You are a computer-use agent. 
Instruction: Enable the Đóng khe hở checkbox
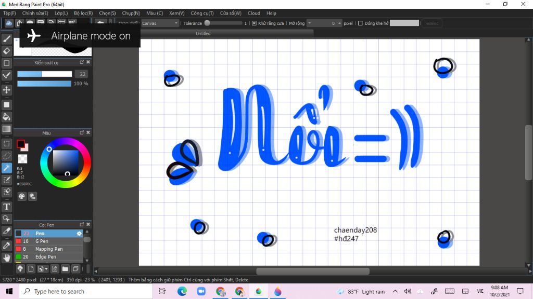[360, 23]
